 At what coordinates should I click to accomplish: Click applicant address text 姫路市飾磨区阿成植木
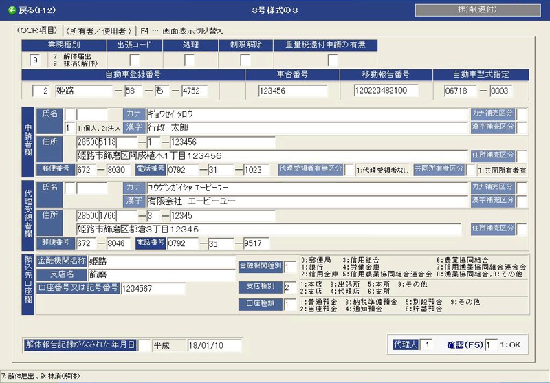pyautogui.click(x=272, y=155)
